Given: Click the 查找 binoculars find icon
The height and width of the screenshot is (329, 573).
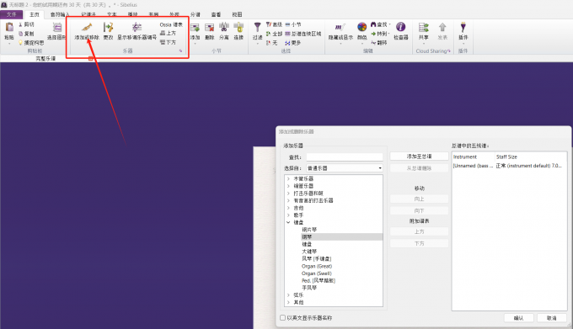Looking at the screenshot, I should pos(373,24).
